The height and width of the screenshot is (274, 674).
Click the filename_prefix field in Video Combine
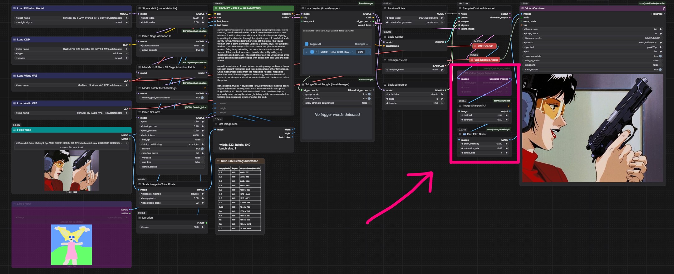[x=593, y=38]
